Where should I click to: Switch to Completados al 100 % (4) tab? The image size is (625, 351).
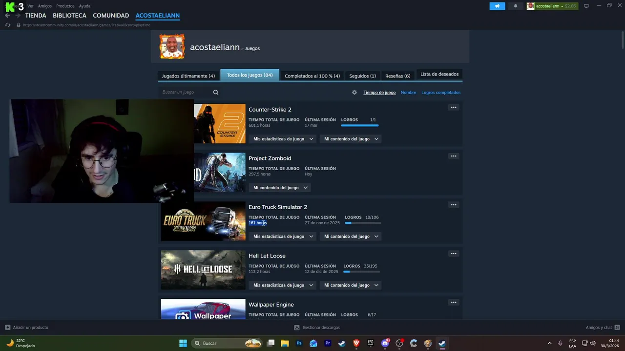(312, 76)
